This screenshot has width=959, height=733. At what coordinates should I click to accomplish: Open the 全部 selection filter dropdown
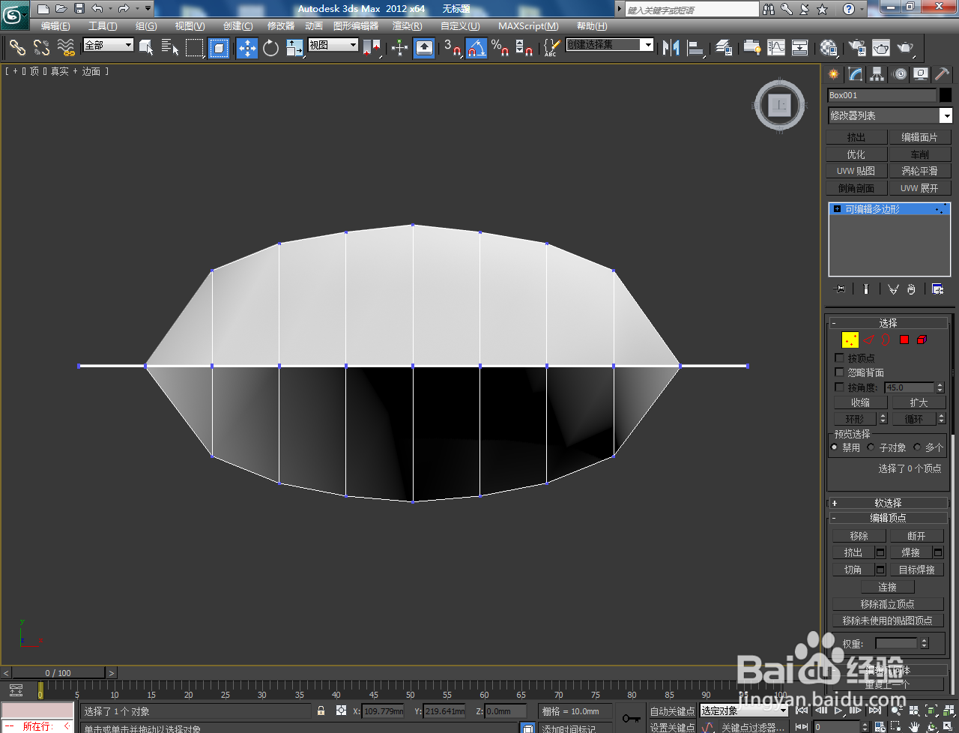coord(108,45)
